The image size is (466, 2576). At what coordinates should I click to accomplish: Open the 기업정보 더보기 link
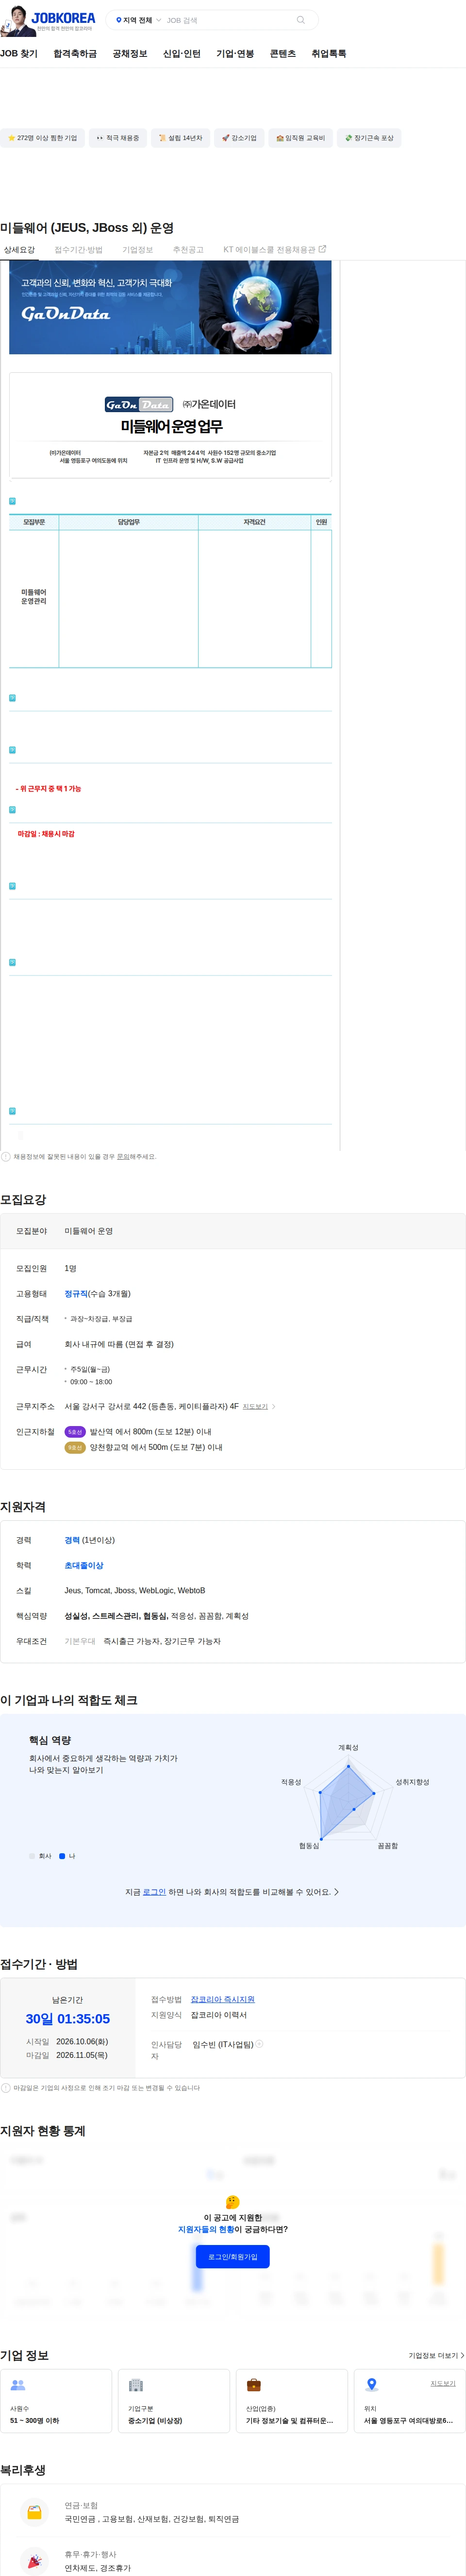436,2355
